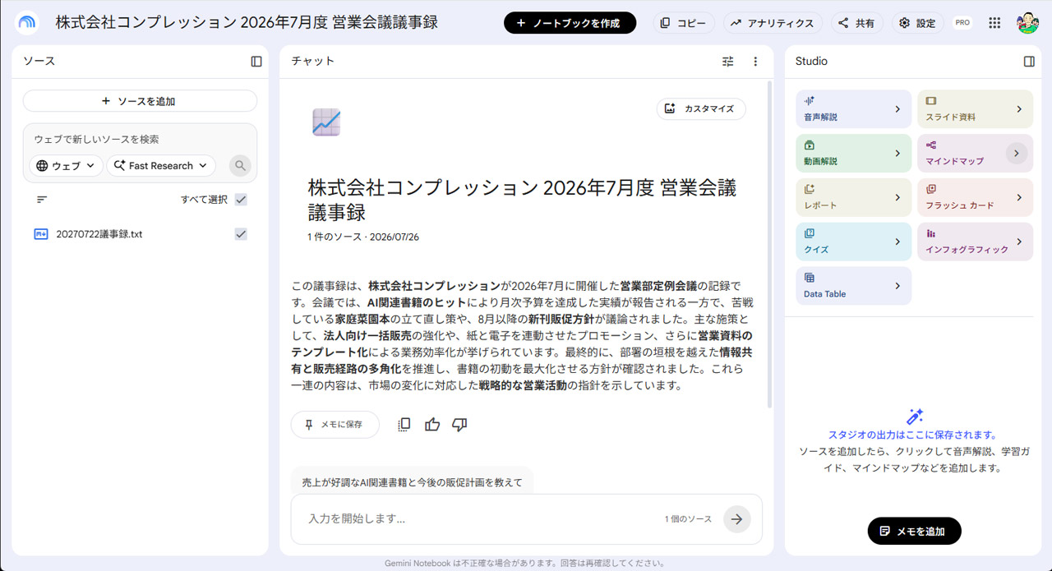Click the インフォグラフィック chevron arrow
Screen dimensions: 1052x571
point(1019,242)
